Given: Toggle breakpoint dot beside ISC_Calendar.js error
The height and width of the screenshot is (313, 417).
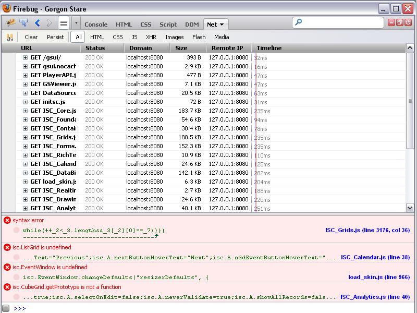Looking at the screenshot, I should [17, 257].
